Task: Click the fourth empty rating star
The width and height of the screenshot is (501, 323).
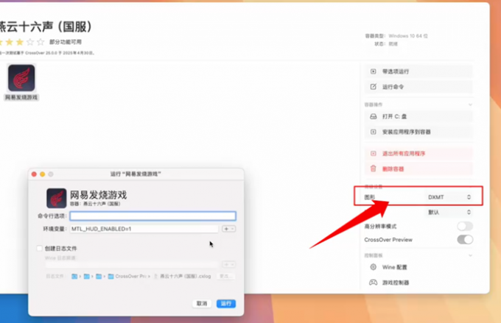Action: 30,42
